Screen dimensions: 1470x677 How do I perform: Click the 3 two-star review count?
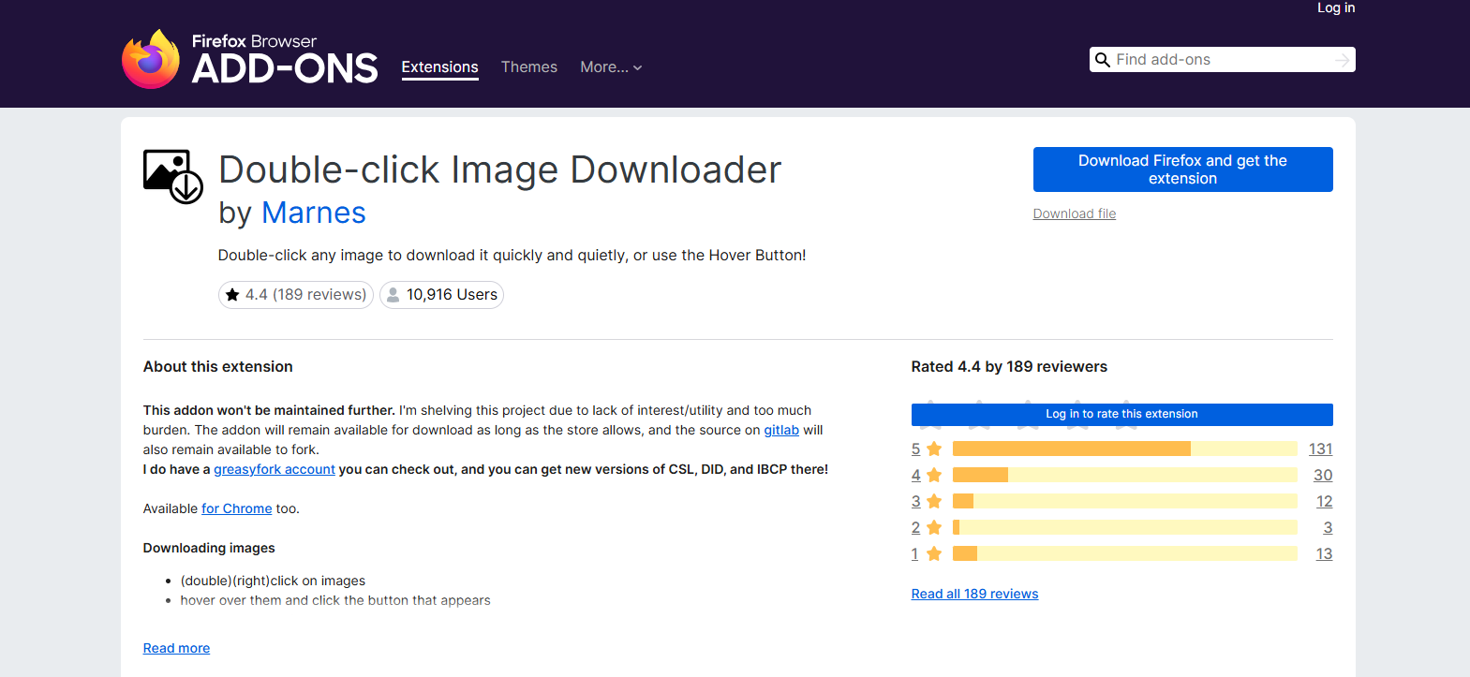[1328, 528]
